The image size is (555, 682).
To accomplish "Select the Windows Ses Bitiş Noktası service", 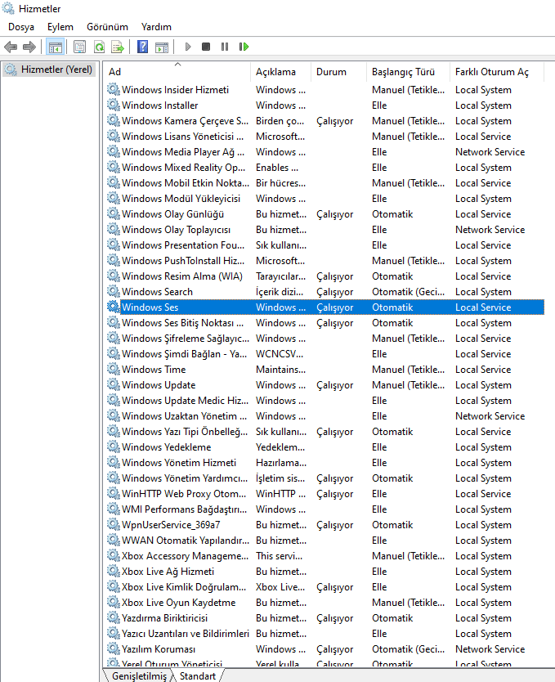I will click(x=182, y=323).
